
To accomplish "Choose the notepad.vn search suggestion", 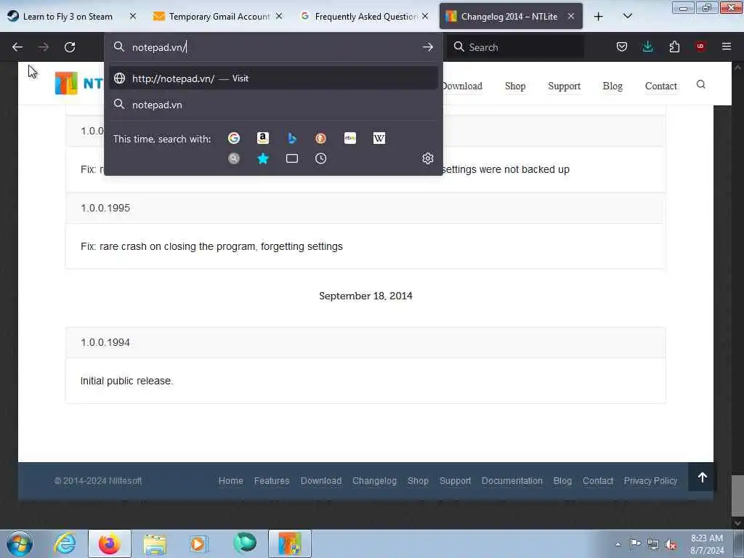I will tap(273, 105).
